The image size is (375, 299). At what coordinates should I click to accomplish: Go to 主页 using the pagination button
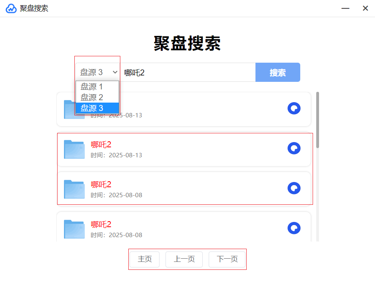[144, 259]
